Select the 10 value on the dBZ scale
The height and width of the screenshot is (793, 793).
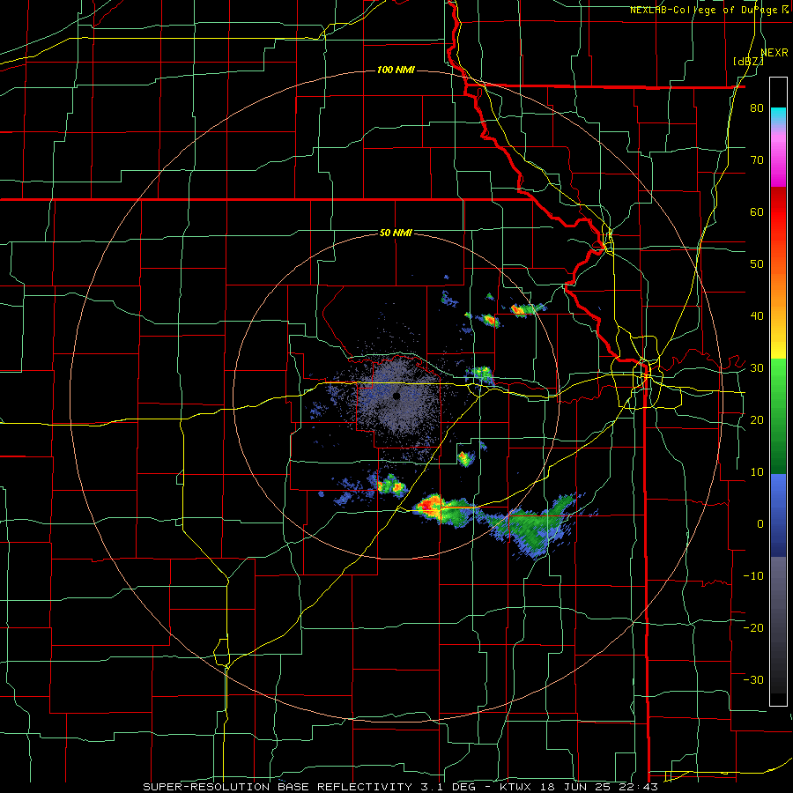click(x=757, y=472)
